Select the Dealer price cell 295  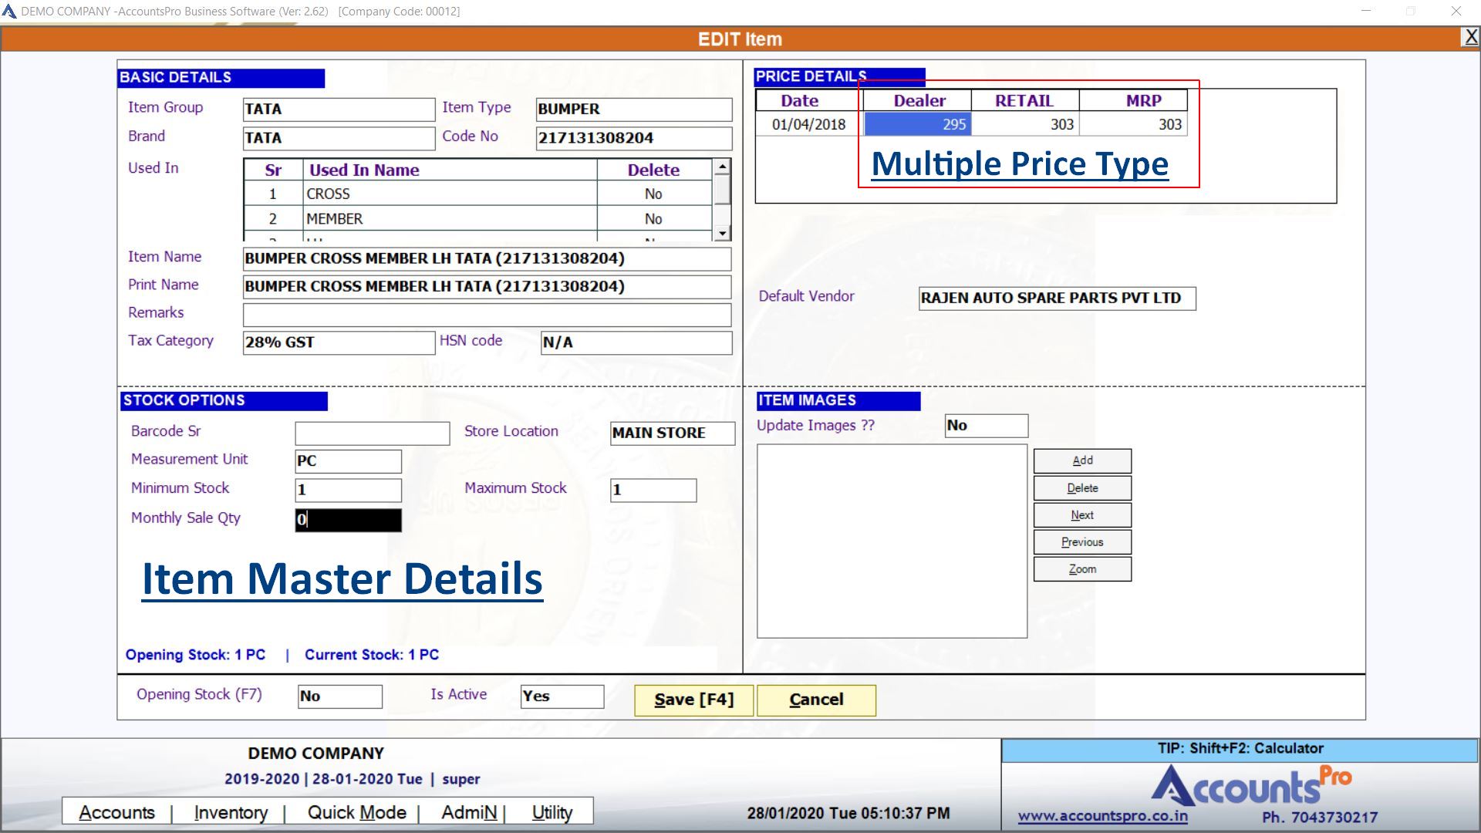917,125
